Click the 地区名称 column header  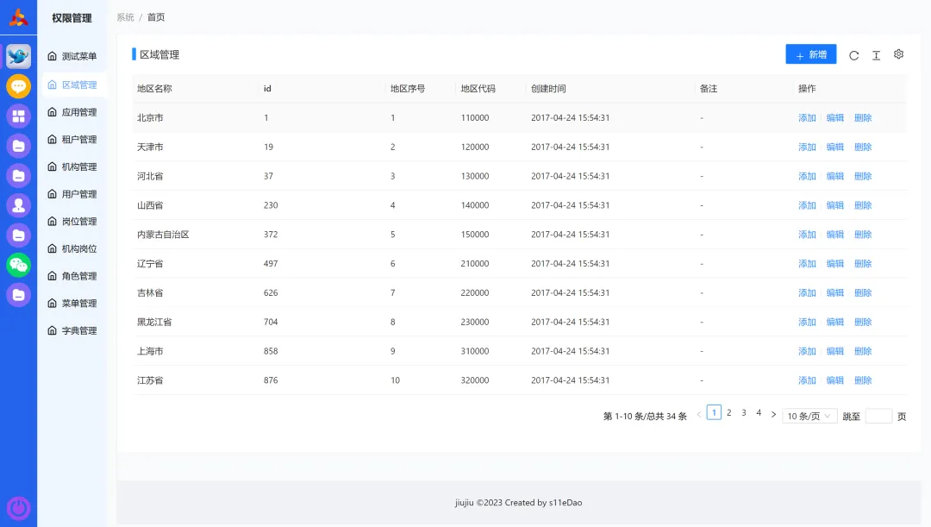(154, 89)
